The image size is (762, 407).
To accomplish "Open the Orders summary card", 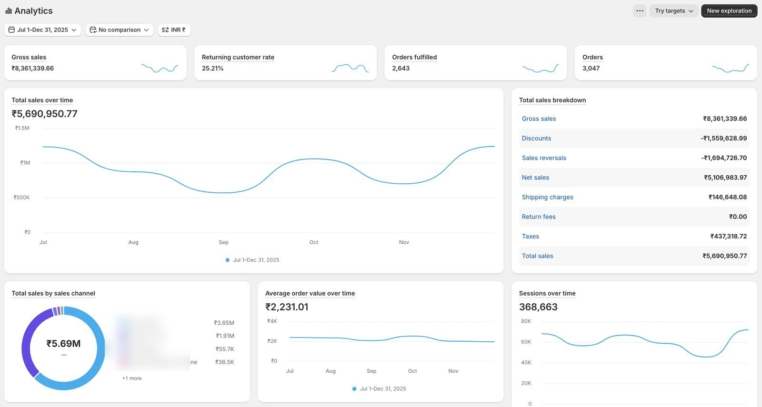I will tap(666, 63).
